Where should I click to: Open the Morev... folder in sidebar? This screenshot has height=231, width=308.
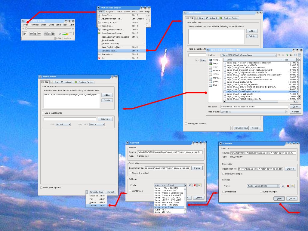pyautogui.click(x=215, y=78)
